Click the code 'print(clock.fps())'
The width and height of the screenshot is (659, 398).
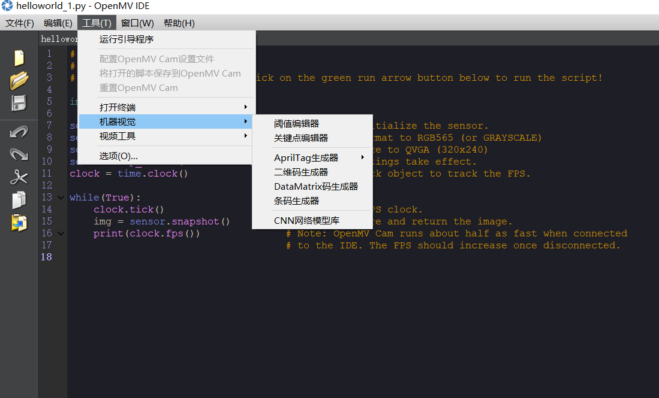point(147,233)
